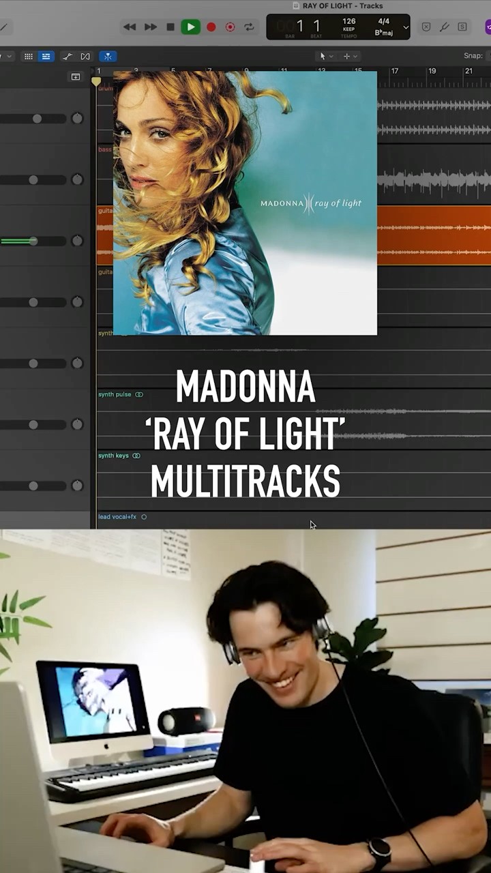Viewport: 491px width, 873px height.
Task: Open the 4/4 time signature menu
Action: tap(383, 21)
